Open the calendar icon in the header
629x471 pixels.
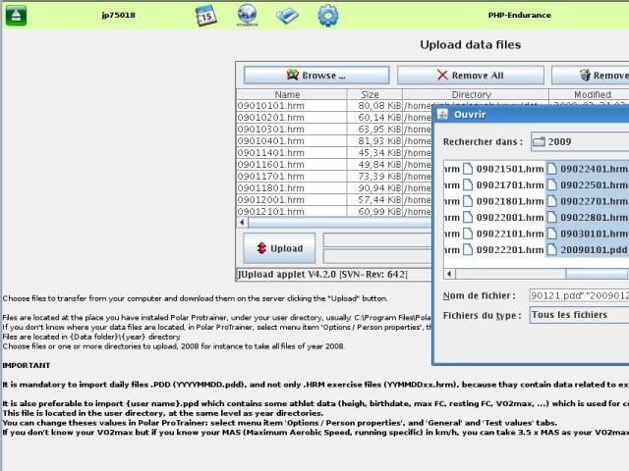(x=205, y=16)
